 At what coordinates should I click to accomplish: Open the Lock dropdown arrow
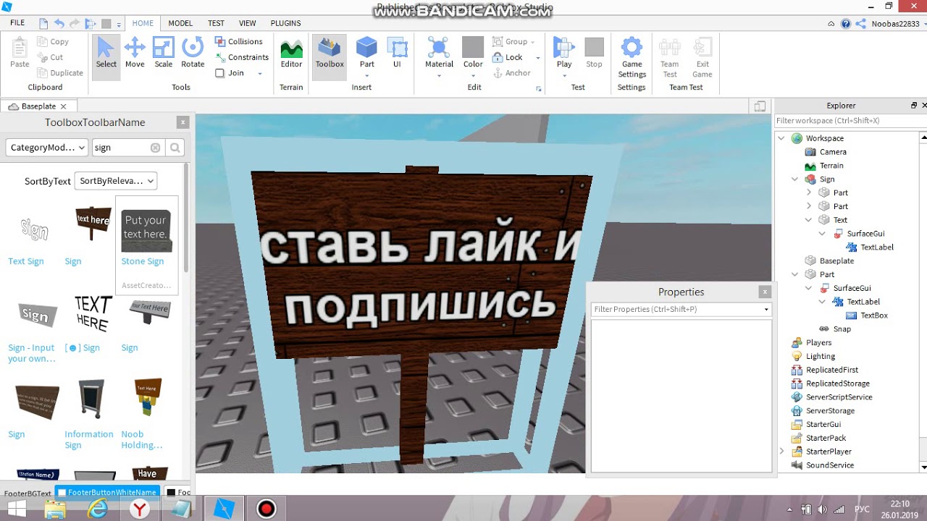coord(537,58)
